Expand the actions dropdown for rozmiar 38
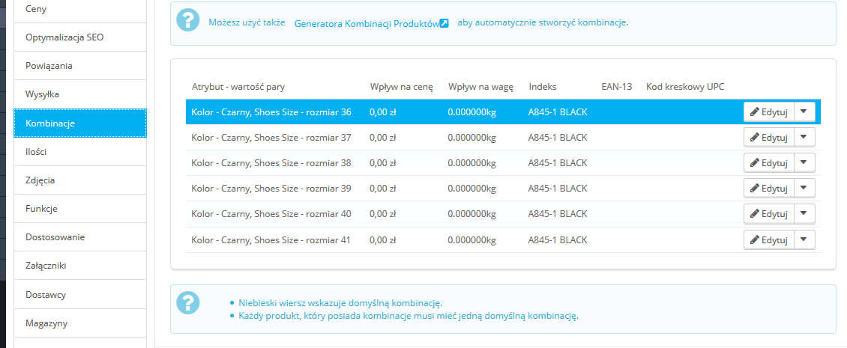Image resolution: width=847 pixels, height=348 pixels. pyautogui.click(x=804, y=163)
